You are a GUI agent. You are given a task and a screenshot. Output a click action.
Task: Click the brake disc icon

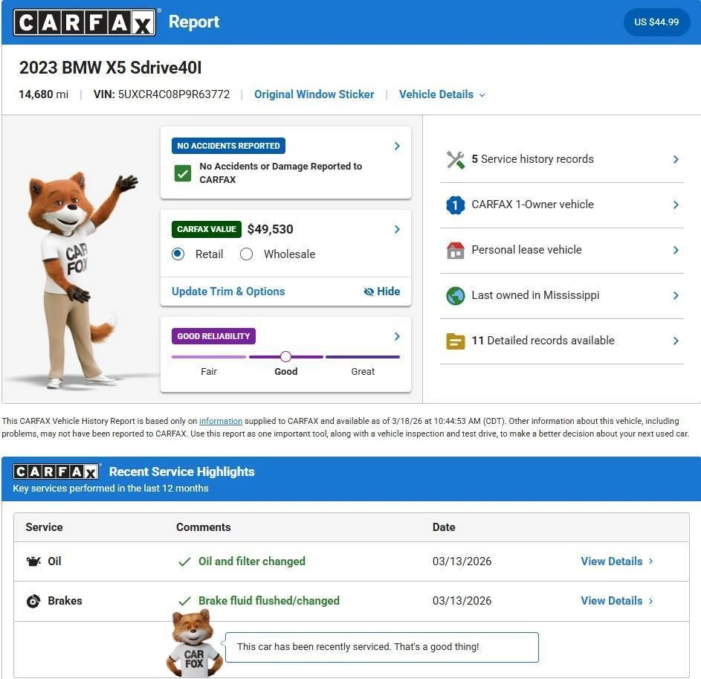click(33, 601)
